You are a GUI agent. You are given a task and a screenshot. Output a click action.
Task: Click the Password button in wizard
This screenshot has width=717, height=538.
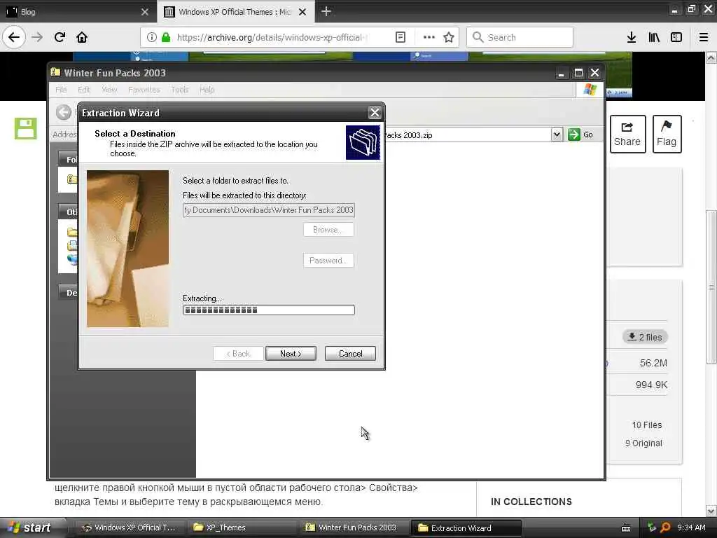click(x=328, y=261)
